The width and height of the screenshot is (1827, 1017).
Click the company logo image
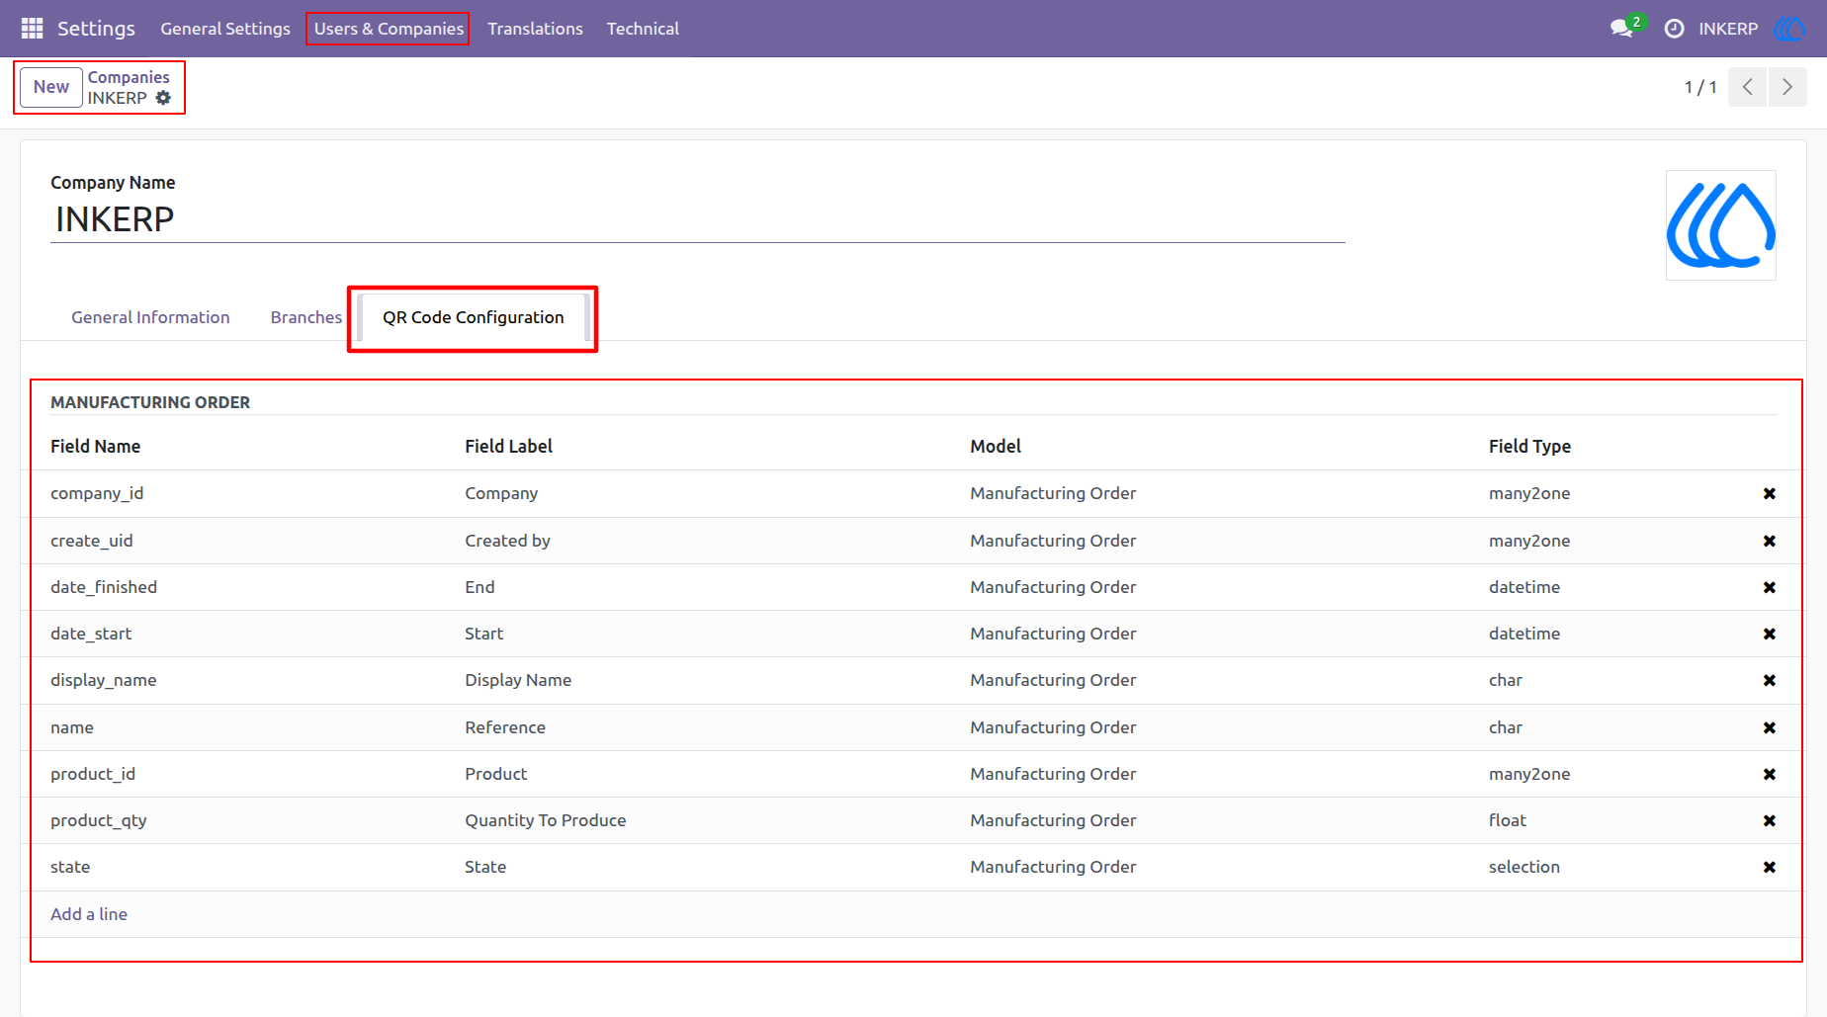point(1721,225)
